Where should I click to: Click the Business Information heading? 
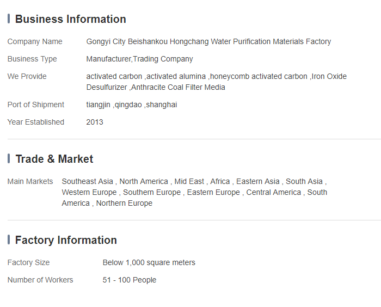tap(70, 19)
